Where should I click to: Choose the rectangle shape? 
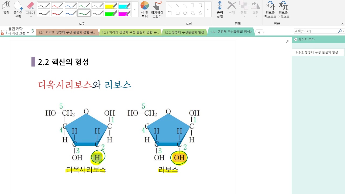click(x=177, y=13)
